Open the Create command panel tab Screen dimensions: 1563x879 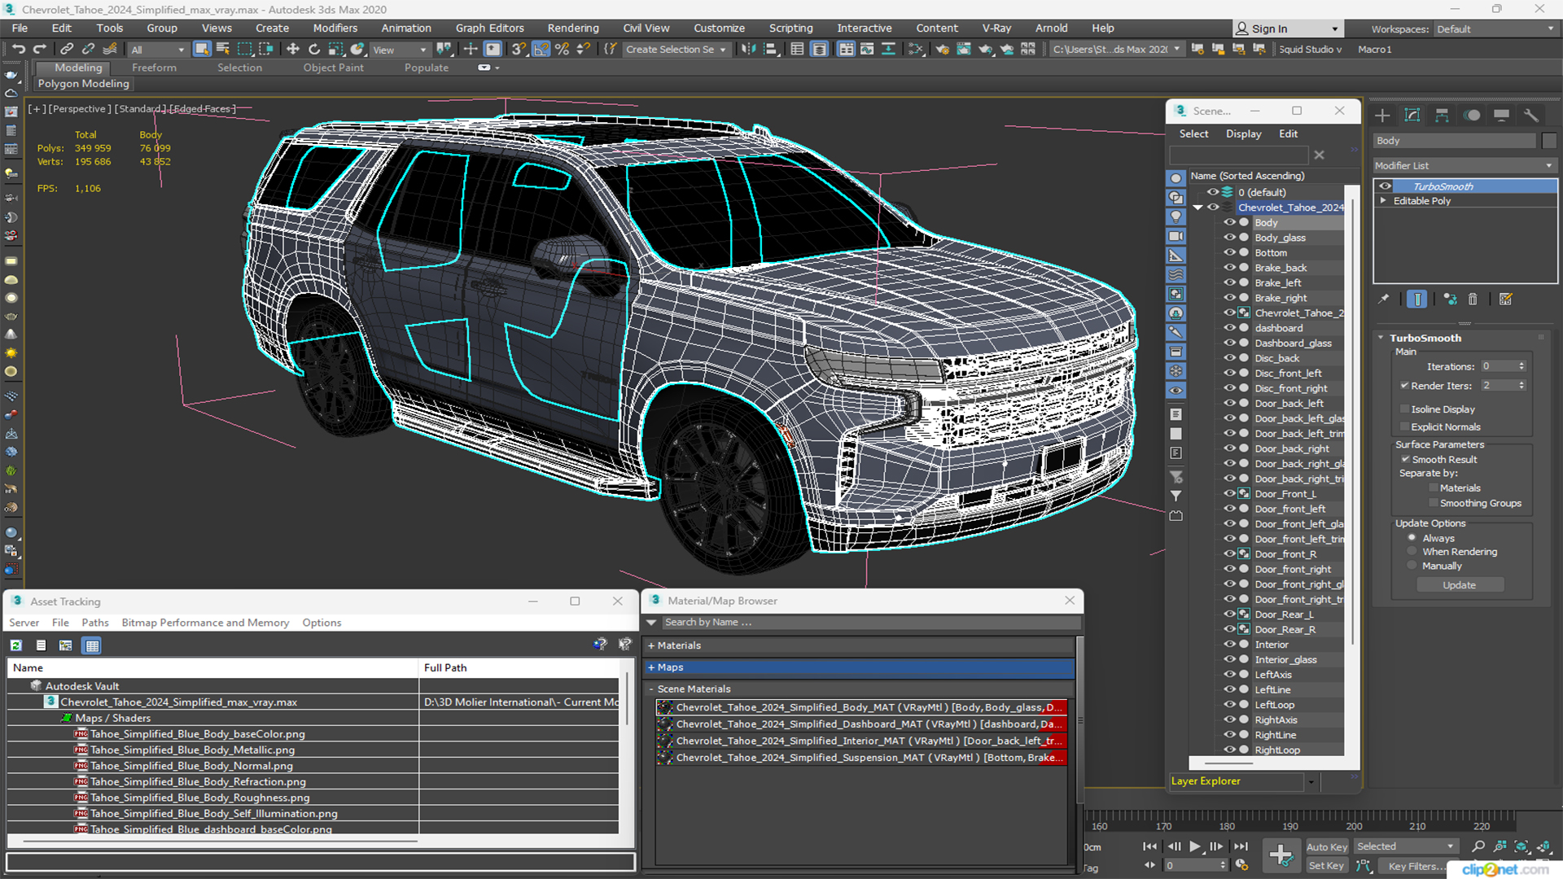pyautogui.click(x=1382, y=116)
